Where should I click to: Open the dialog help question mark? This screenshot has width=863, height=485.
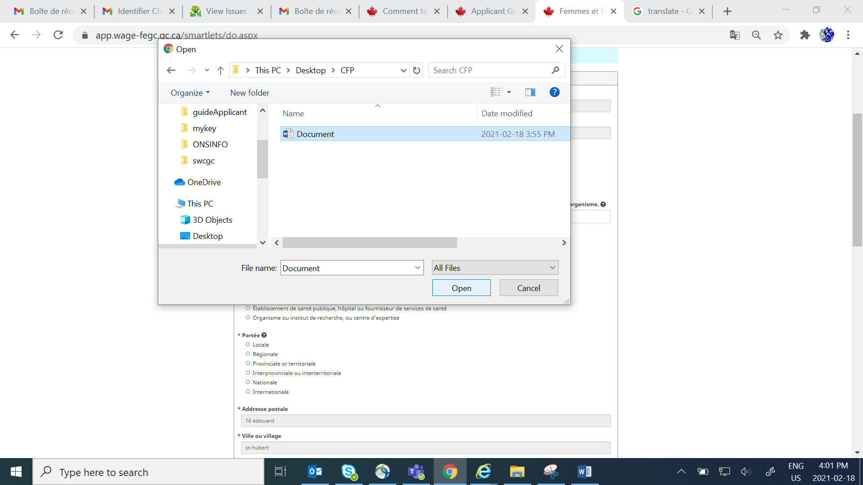(x=554, y=93)
